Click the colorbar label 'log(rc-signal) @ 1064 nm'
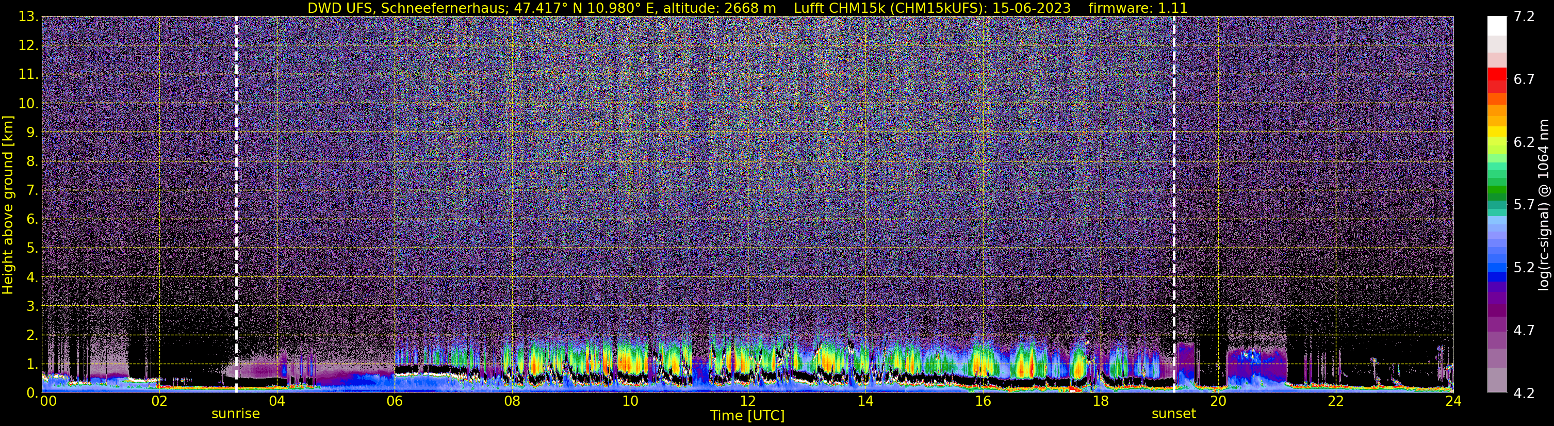The height and width of the screenshot is (426, 1554). (1544, 205)
